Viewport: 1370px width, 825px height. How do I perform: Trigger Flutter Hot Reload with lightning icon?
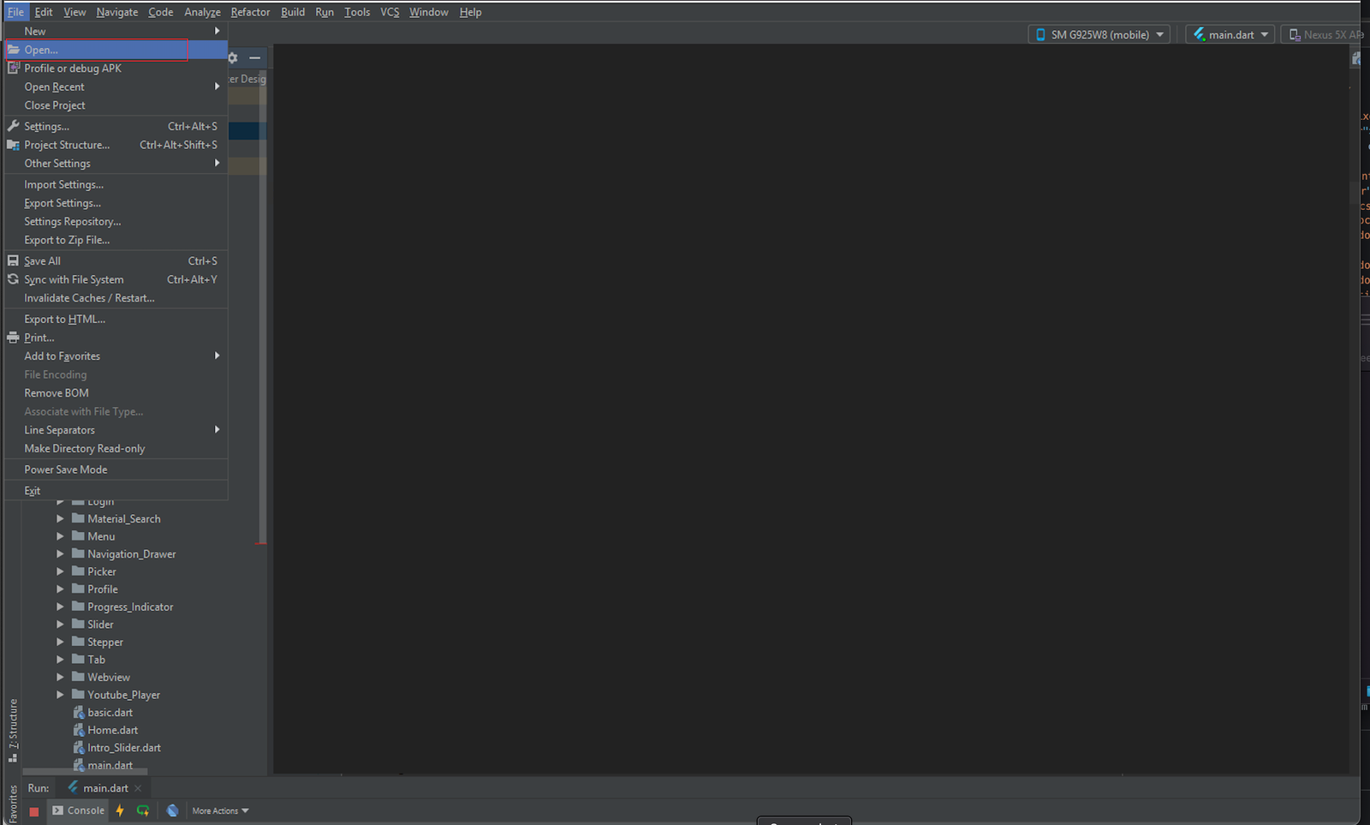120,810
